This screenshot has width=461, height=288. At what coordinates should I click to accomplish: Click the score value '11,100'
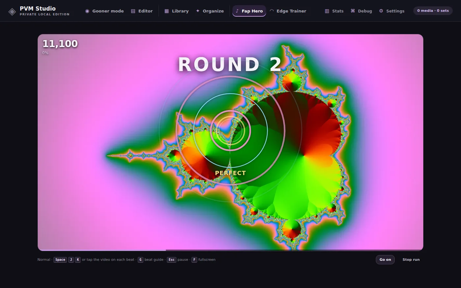click(x=60, y=44)
